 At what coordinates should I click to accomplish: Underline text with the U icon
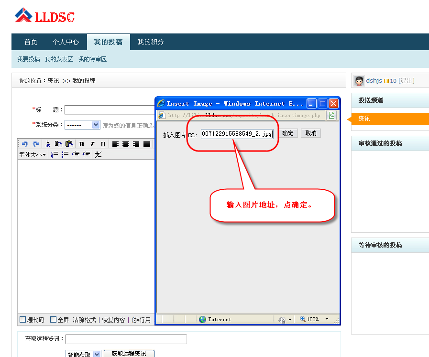click(102, 144)
